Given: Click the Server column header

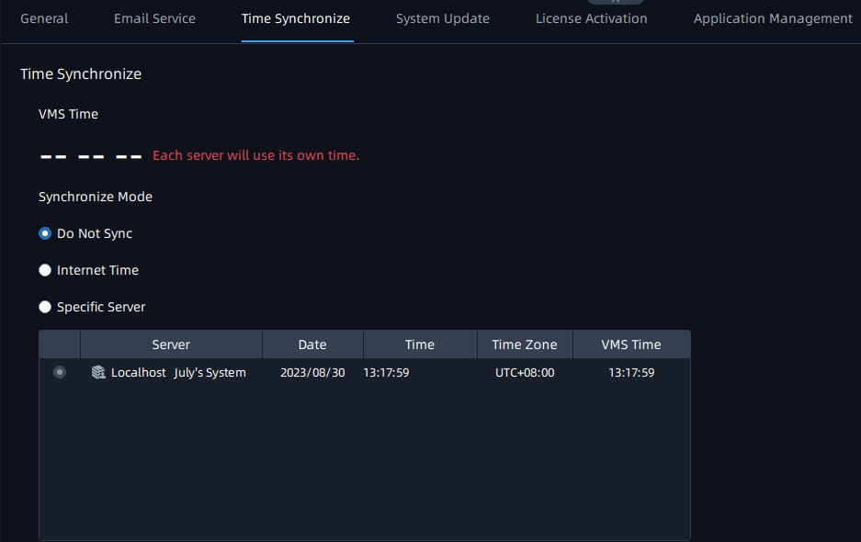Looking at the screenshot, I should tap(171, 344).
